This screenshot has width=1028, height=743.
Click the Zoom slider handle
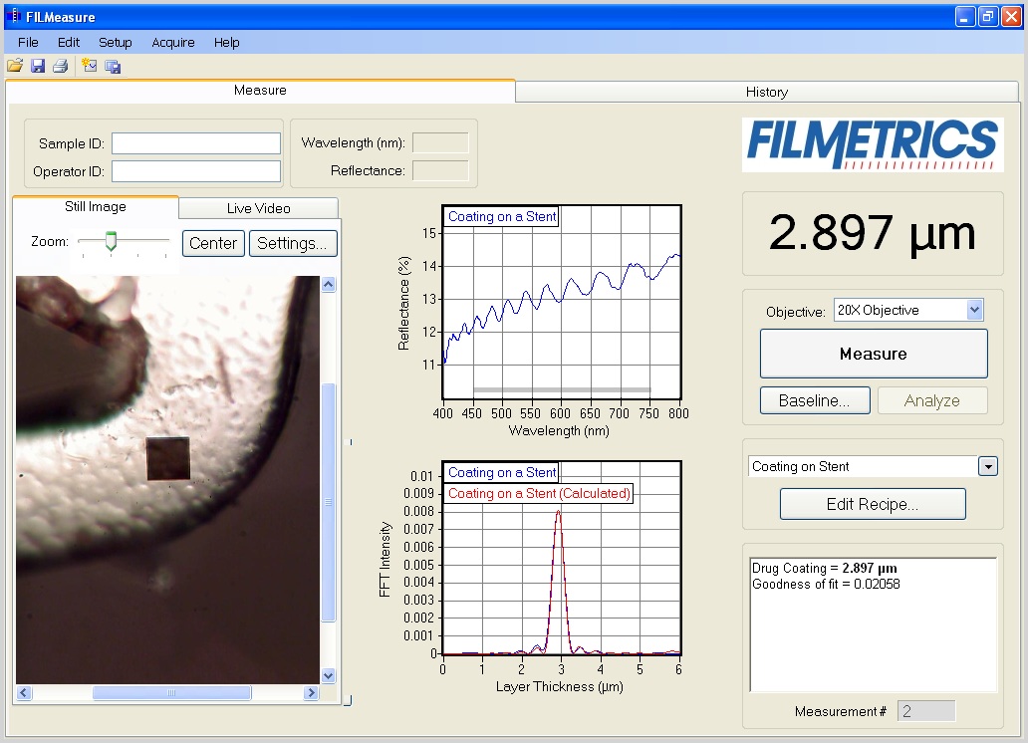[112, 241]
